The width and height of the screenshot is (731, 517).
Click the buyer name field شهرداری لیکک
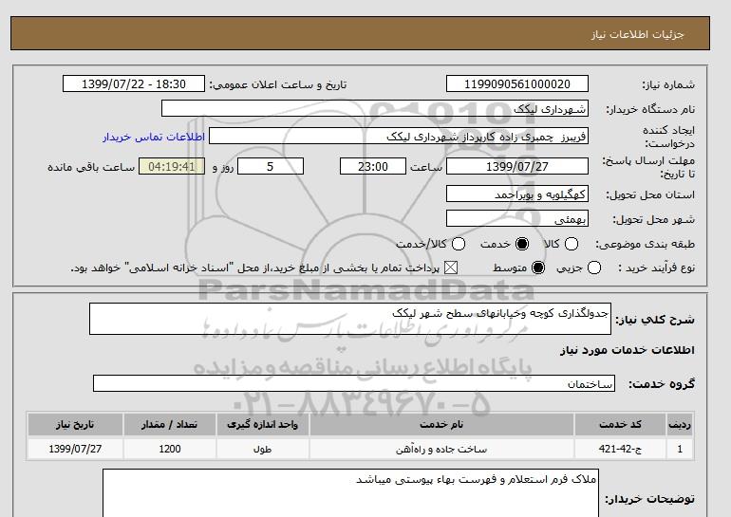[x=375, y=109]
